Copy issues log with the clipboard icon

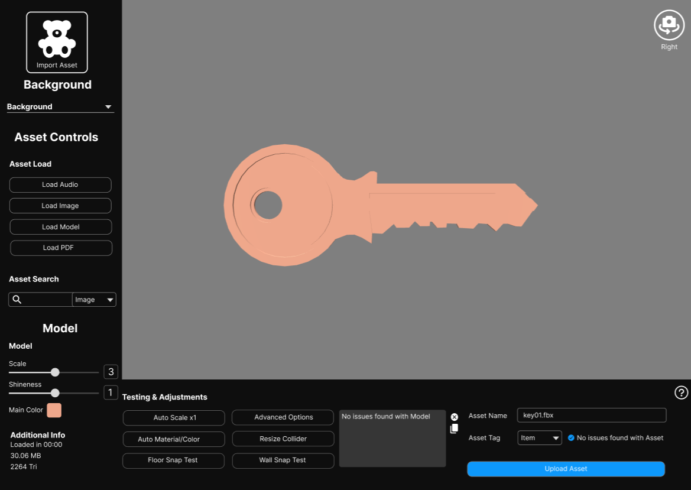coord(454,429)
